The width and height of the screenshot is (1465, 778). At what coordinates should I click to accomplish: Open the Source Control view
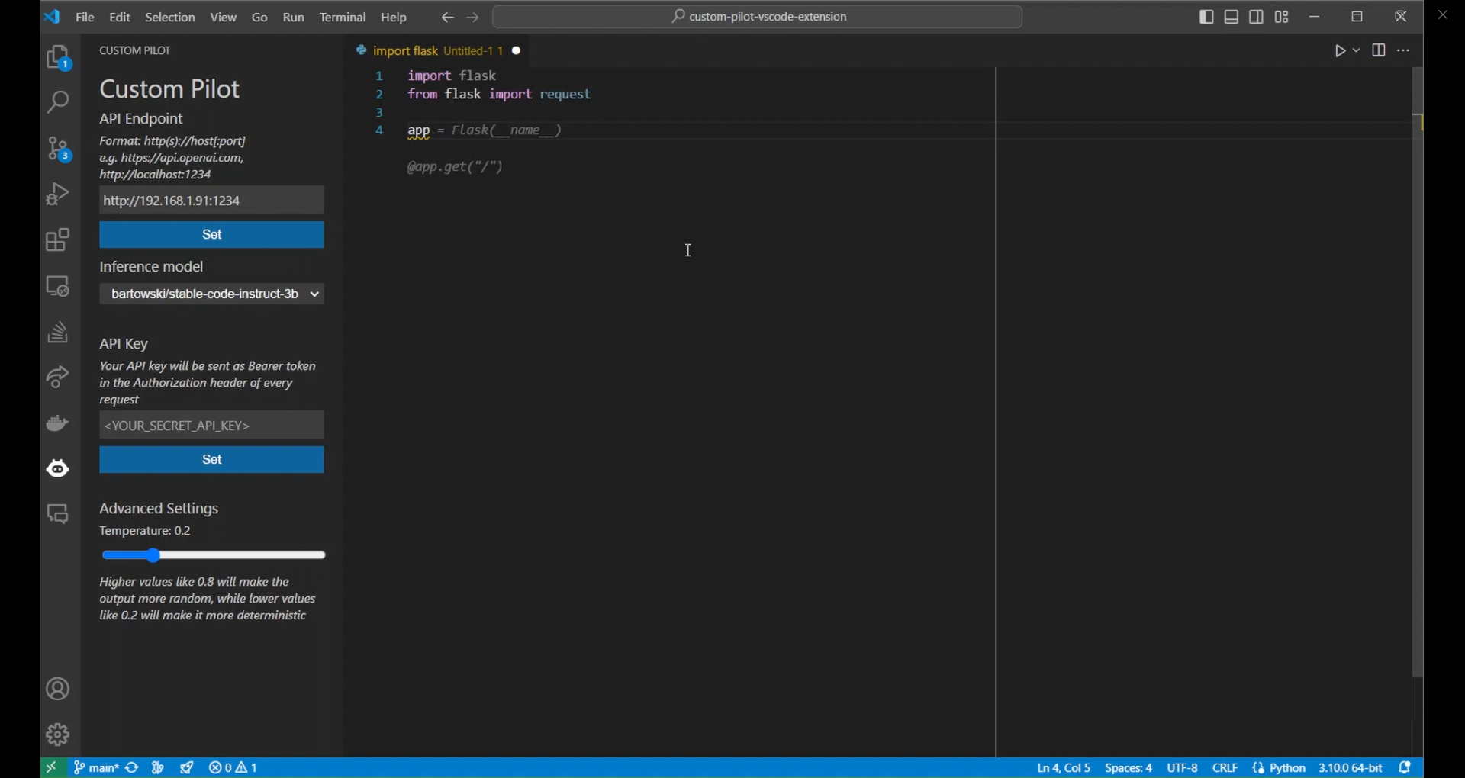59,149
